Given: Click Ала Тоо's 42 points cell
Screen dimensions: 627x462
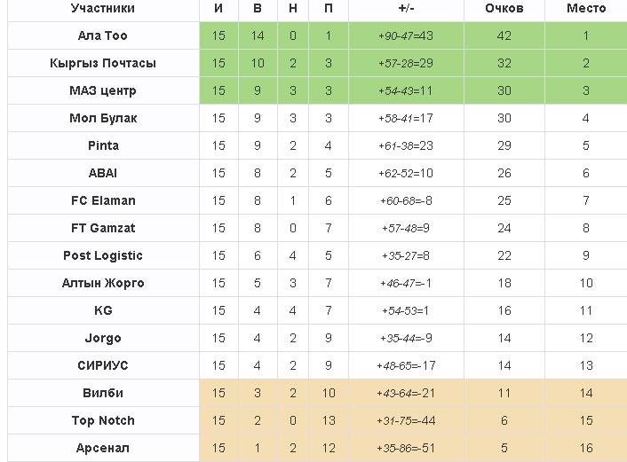Looking at the screenshot, I should (x=504, y=35).
